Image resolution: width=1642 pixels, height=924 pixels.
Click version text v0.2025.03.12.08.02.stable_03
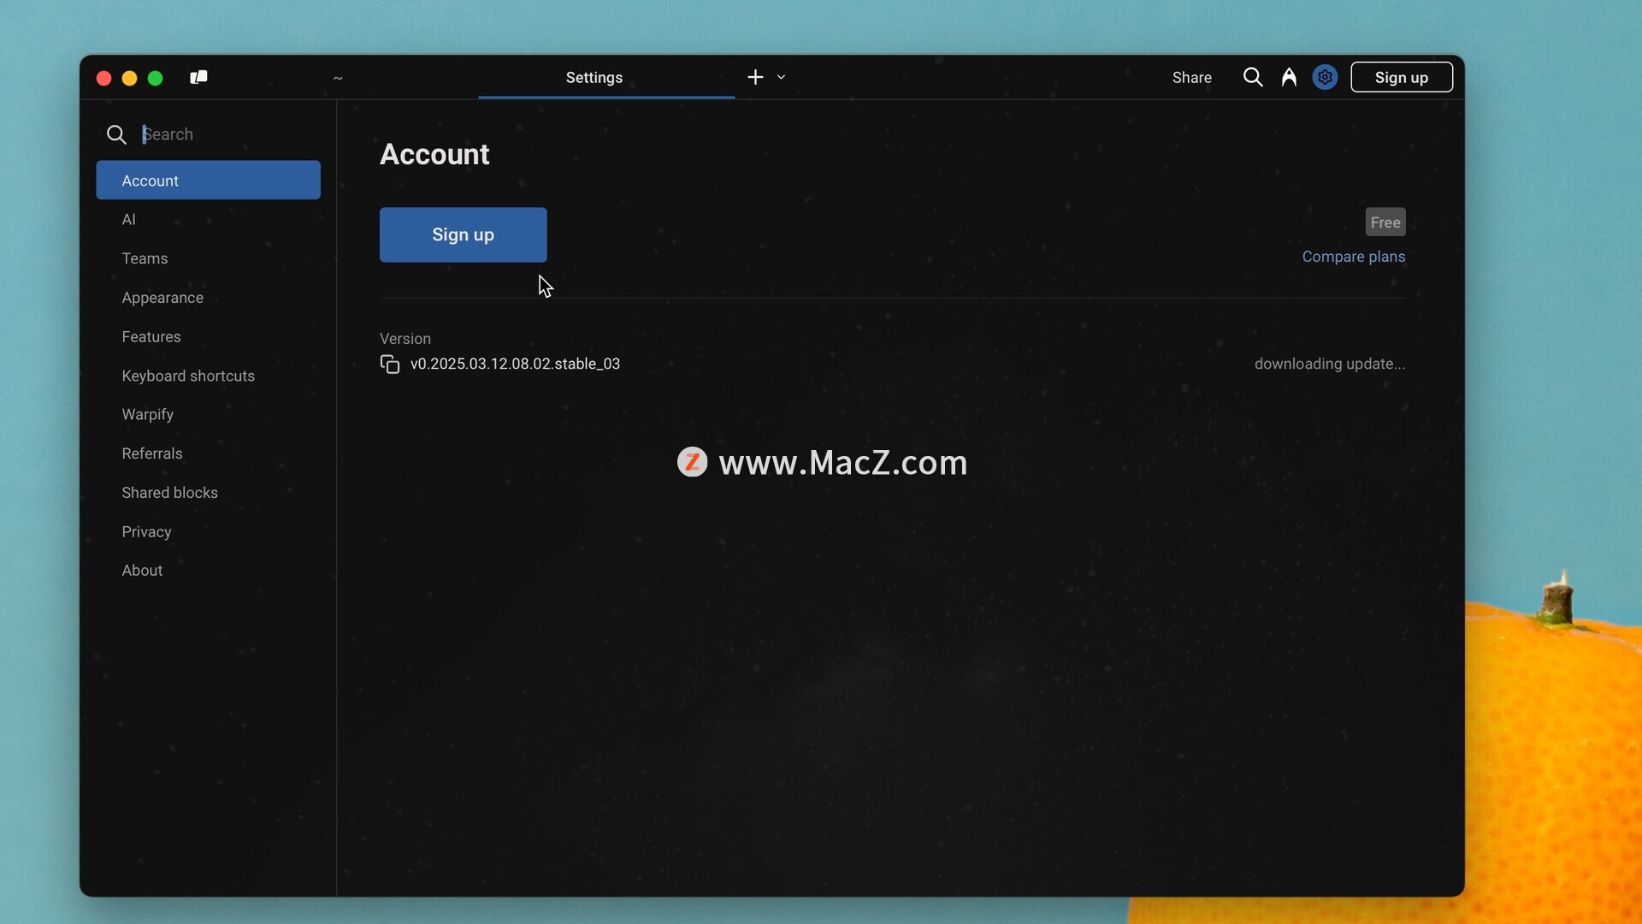(x=515, y=364)
